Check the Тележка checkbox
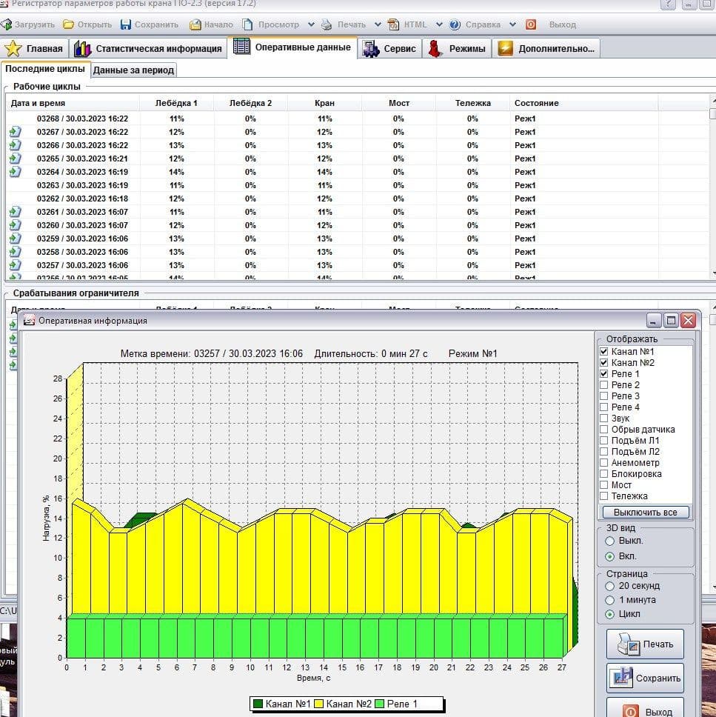This screenshot has width=716, height=717. pyautogui.click(x=603, y=496)
